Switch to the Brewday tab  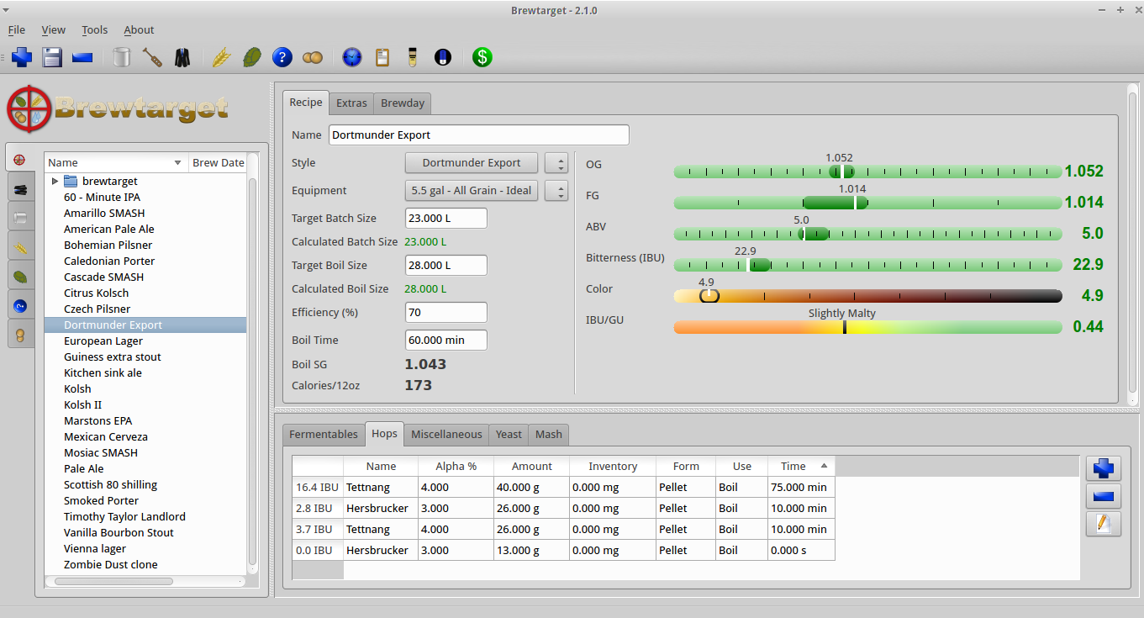(403, 103)
